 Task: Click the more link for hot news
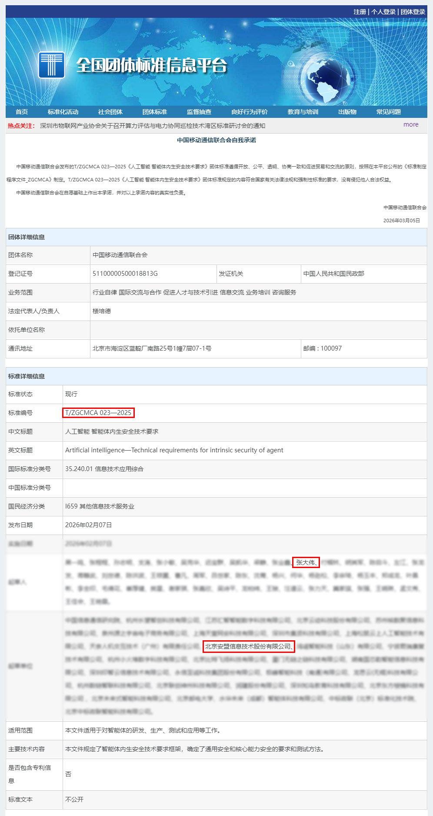coord(411,124)
